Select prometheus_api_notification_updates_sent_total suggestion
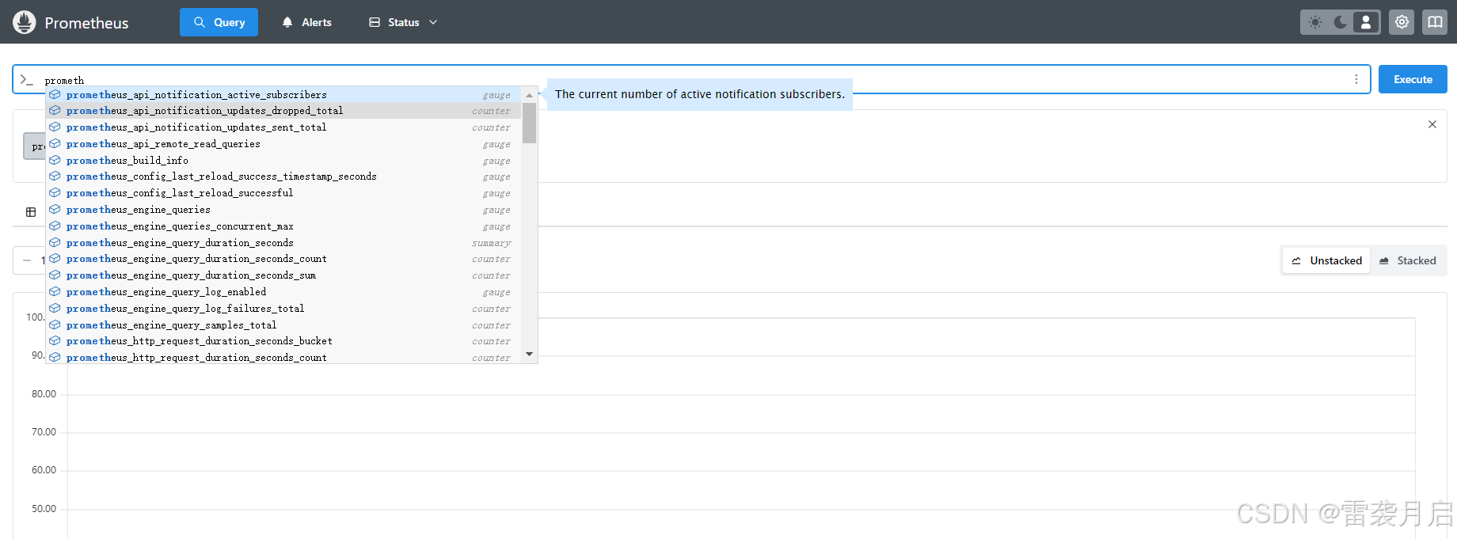 [x=283, y=127]
